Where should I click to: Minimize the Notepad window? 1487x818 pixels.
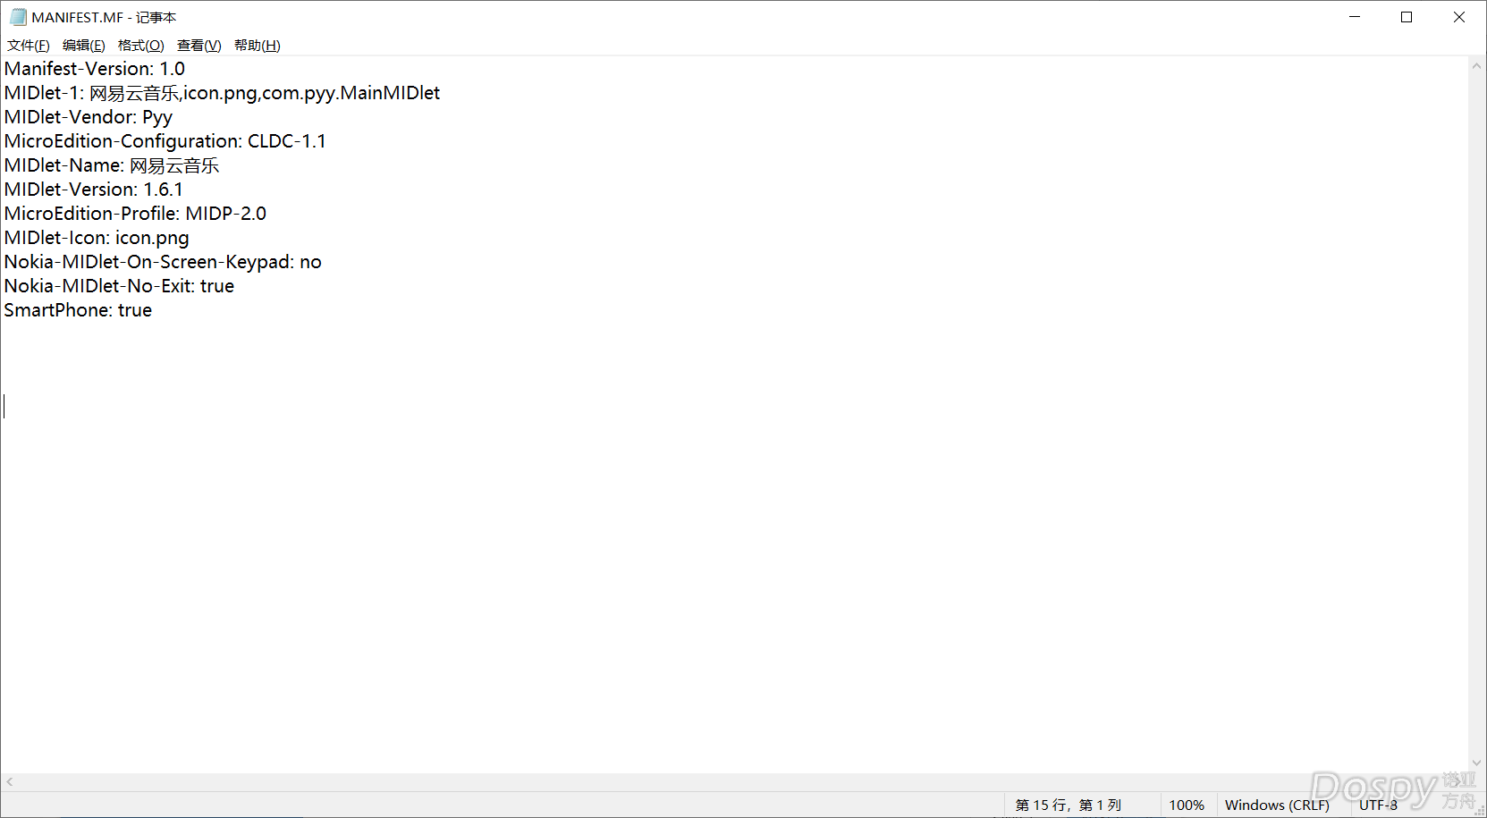coord(1355,17)
